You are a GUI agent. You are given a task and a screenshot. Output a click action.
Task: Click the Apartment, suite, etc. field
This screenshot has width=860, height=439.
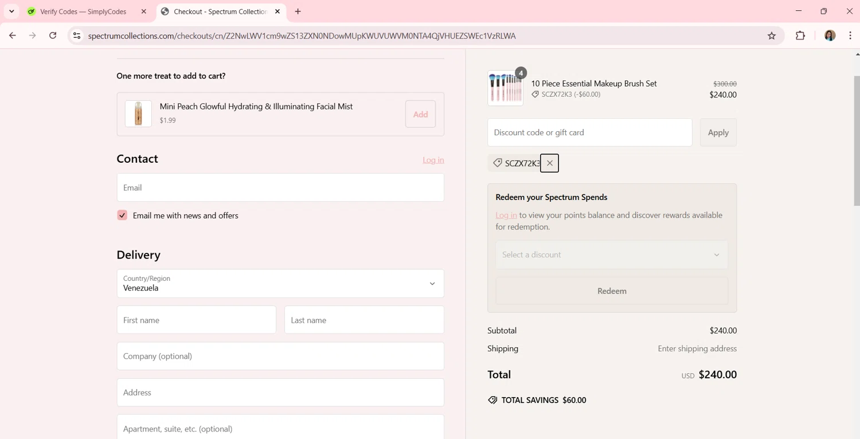pos(280,428)
